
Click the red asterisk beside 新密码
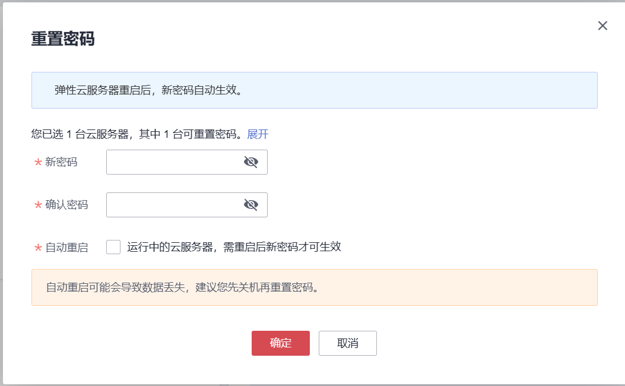pos(38,163)
